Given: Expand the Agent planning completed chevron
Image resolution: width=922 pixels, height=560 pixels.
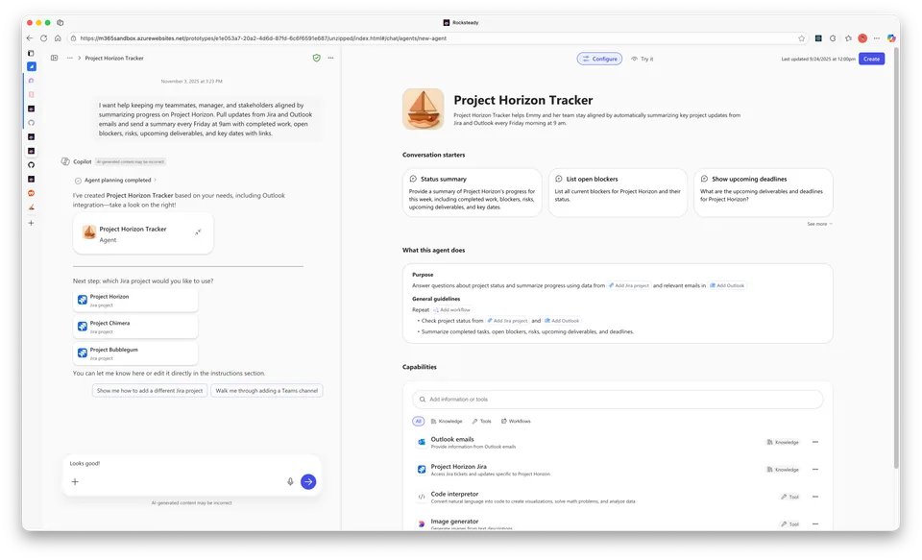Looking at the screenshot, I should point(156,180).
